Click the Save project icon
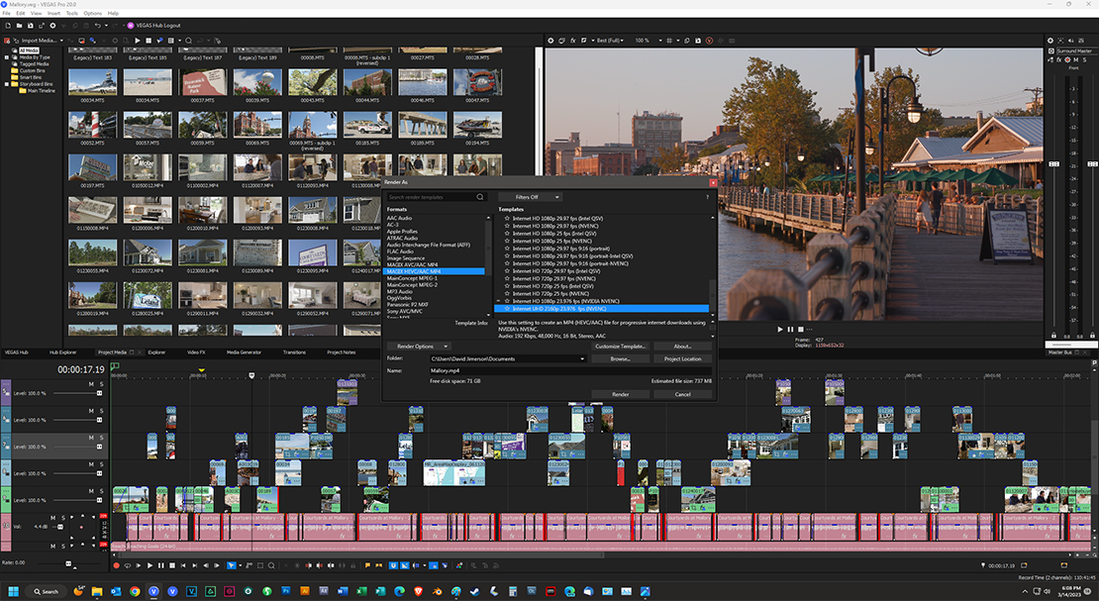Image resolution: width=1099 pixels, height=601 pixels. point(30,25)
